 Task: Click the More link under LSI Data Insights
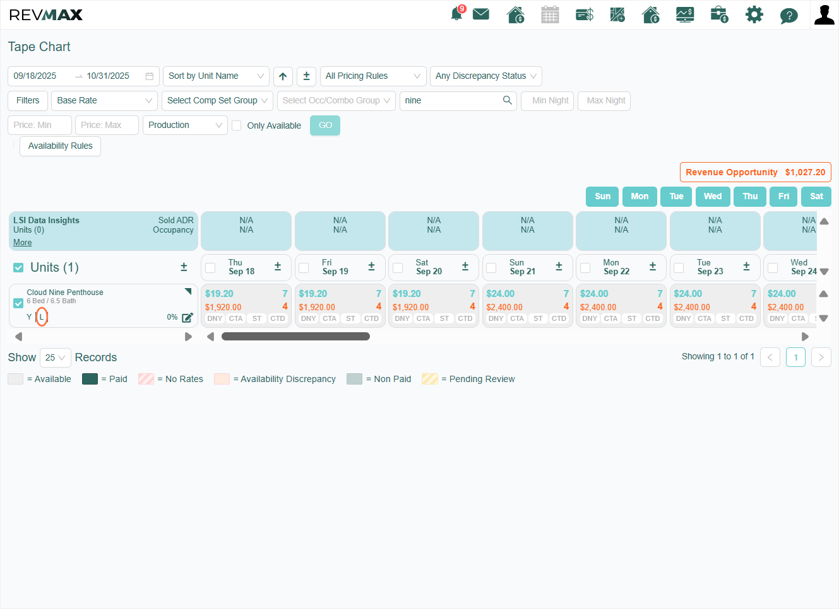(22, 243)
